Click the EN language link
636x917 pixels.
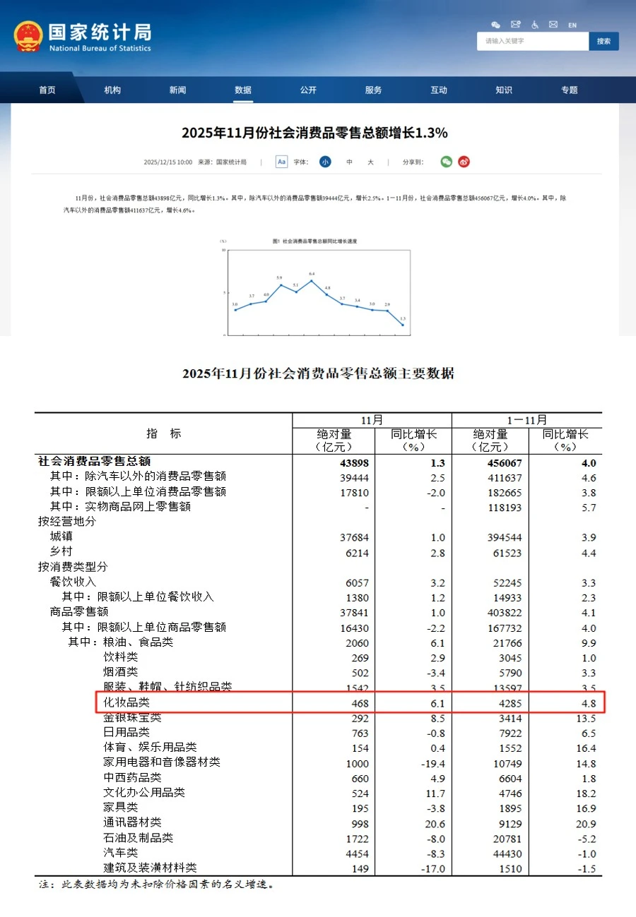pos(572,25)
